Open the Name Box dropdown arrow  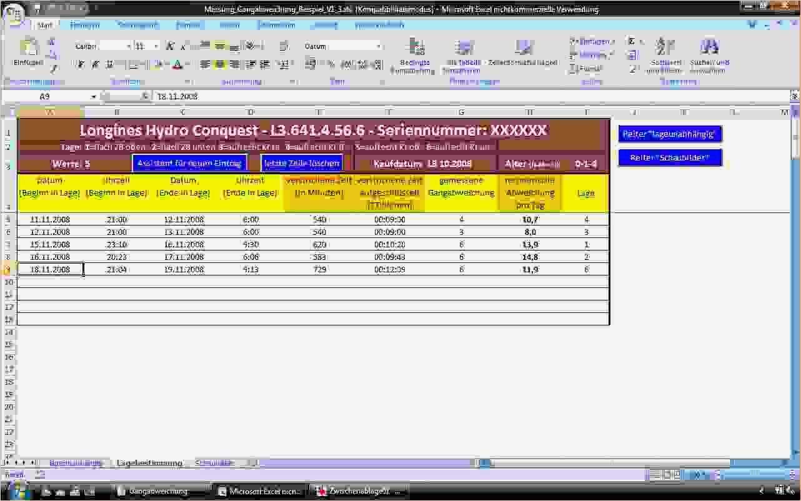click(94, 97)
